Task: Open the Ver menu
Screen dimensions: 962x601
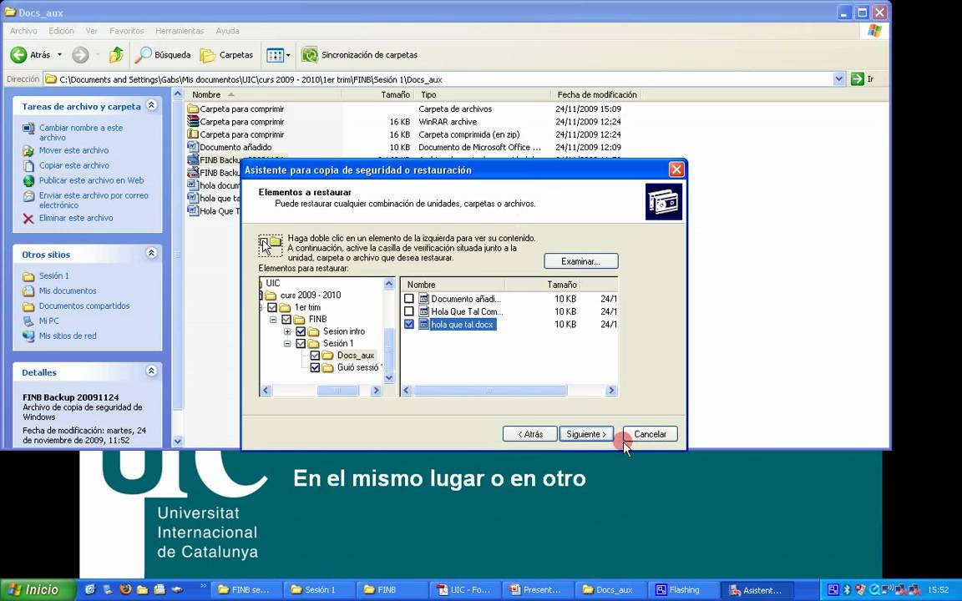Action: tap(91, 31)
